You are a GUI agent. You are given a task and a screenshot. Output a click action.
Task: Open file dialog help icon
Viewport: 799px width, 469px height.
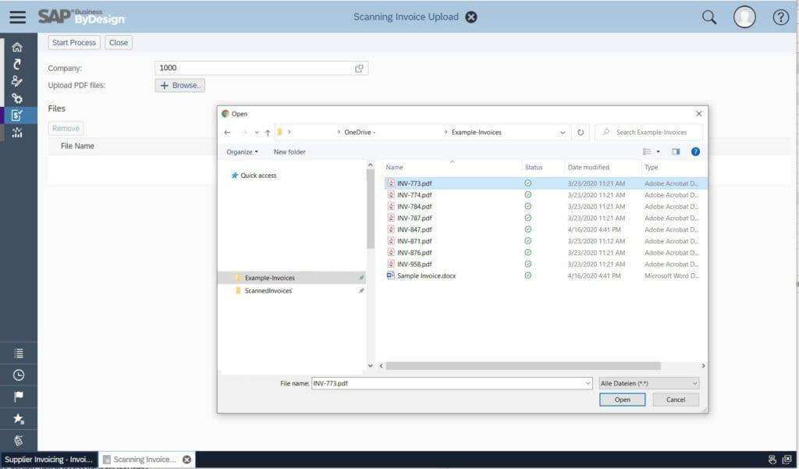click(x=695, y=152)
